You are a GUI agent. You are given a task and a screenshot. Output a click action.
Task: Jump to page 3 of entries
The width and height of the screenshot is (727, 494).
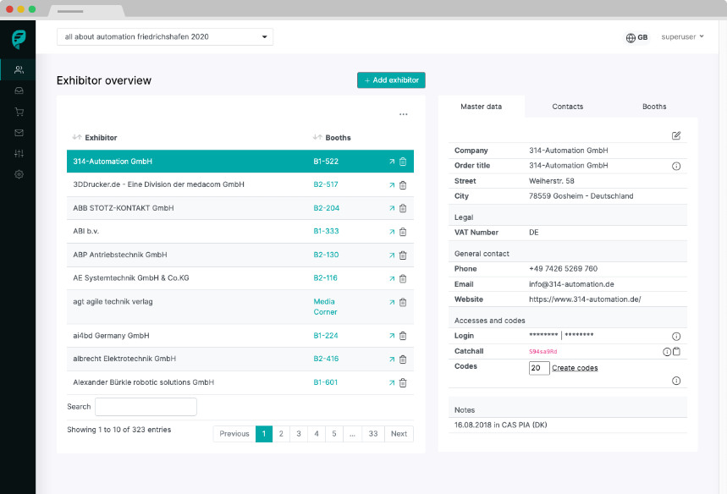(299, 434)
